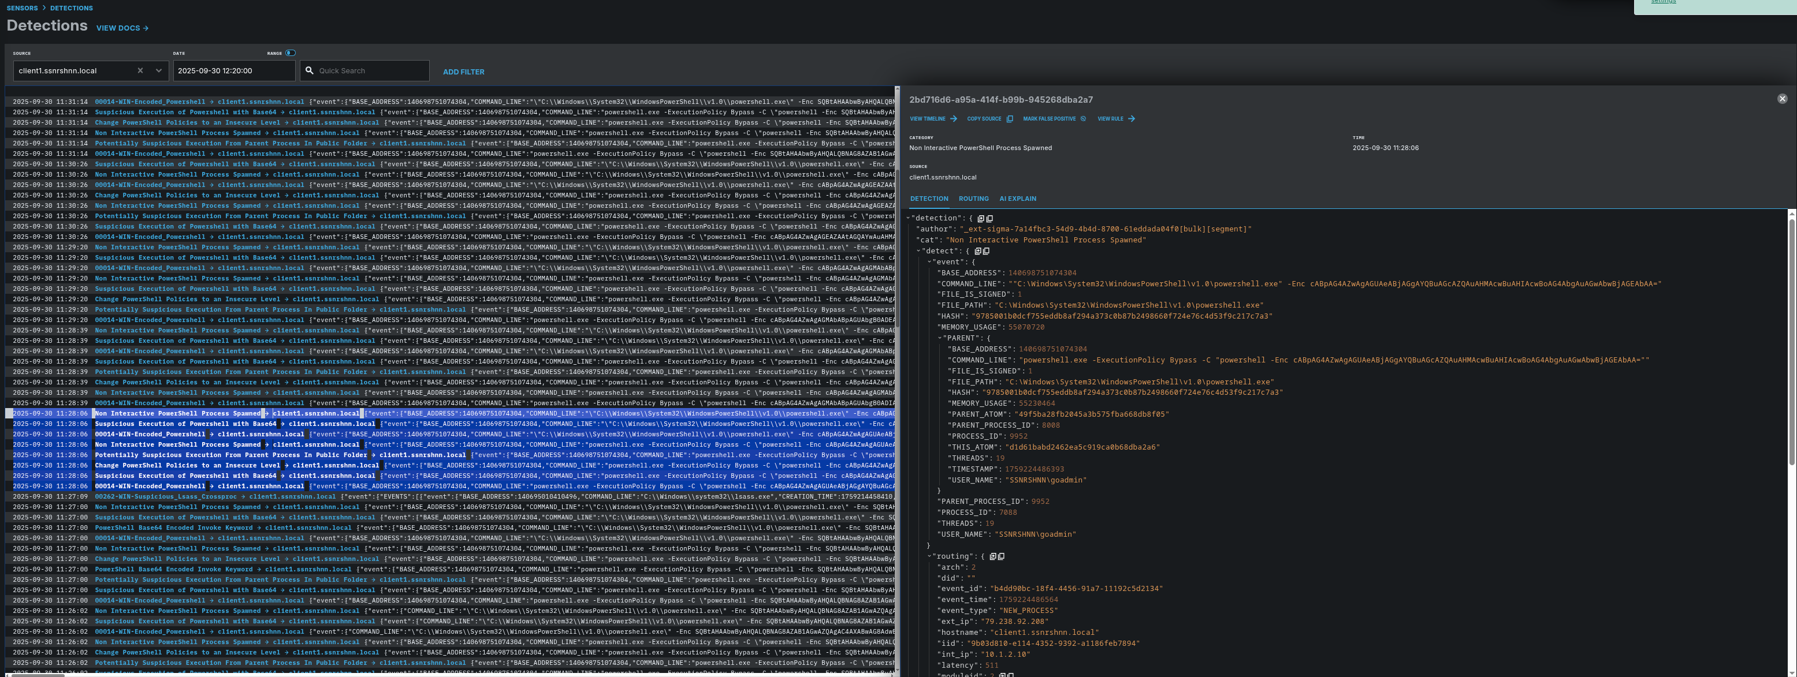Click the Quick Search magnifier icon
Viewport: 1797px width, 677px height.
[x=310, y=71]
